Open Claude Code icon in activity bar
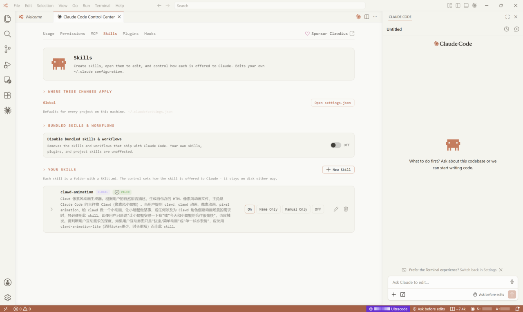 coord(7,110)
